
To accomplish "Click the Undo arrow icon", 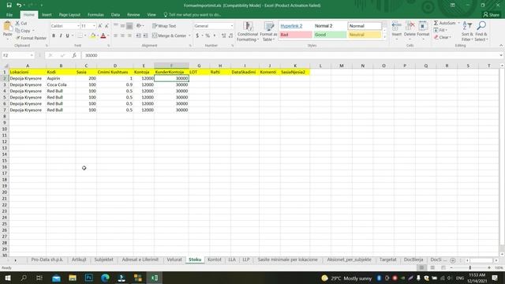I will pos(19,6).
